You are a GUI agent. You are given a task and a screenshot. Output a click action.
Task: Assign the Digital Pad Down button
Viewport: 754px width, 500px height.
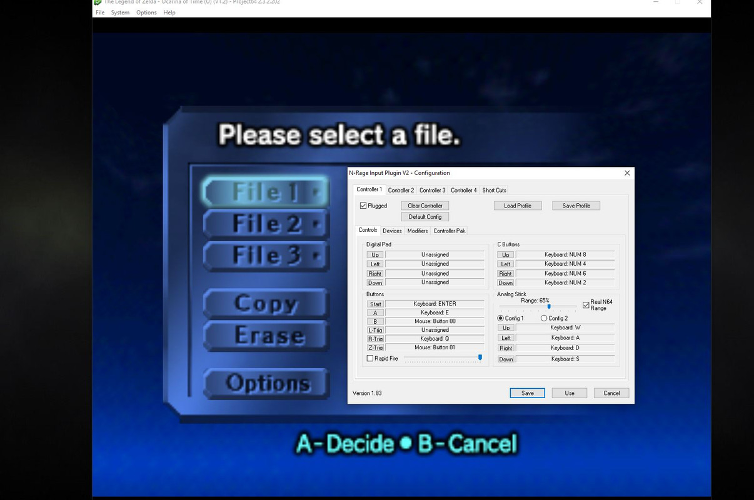(375, 283)
